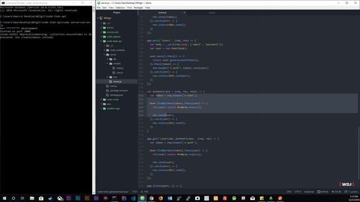Close the server.js tab via its X
360x202 pixels.
click(184, 12)
